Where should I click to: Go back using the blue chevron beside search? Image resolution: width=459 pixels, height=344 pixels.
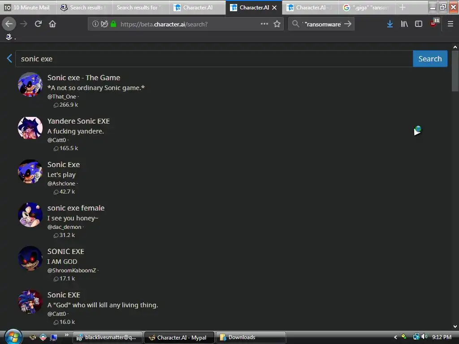pos(9,59)
